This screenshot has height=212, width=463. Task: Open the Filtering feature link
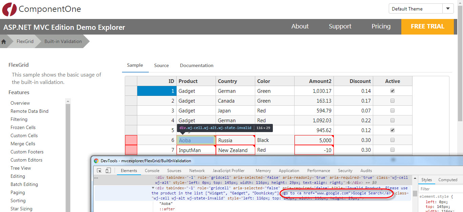(x=19, y=119)
